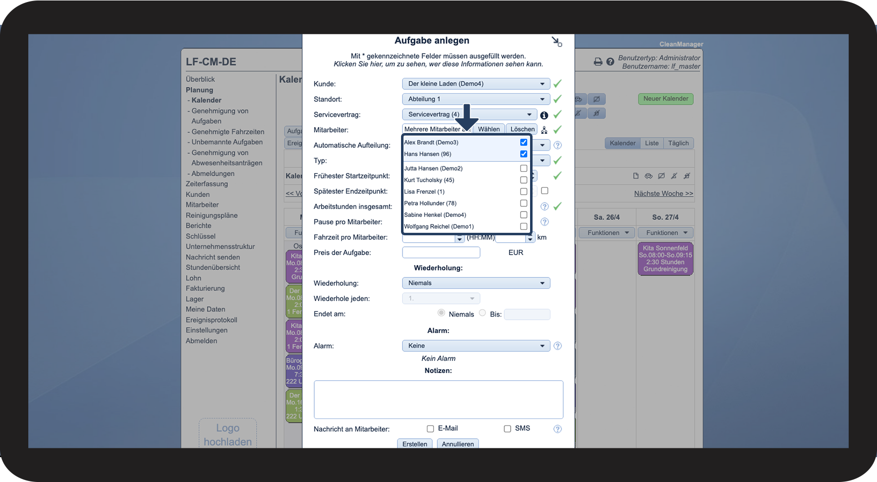Screen dimensions: 877x482
Task: Click the car icon in calendar toolbar row
Action: [x=649, y=176]
